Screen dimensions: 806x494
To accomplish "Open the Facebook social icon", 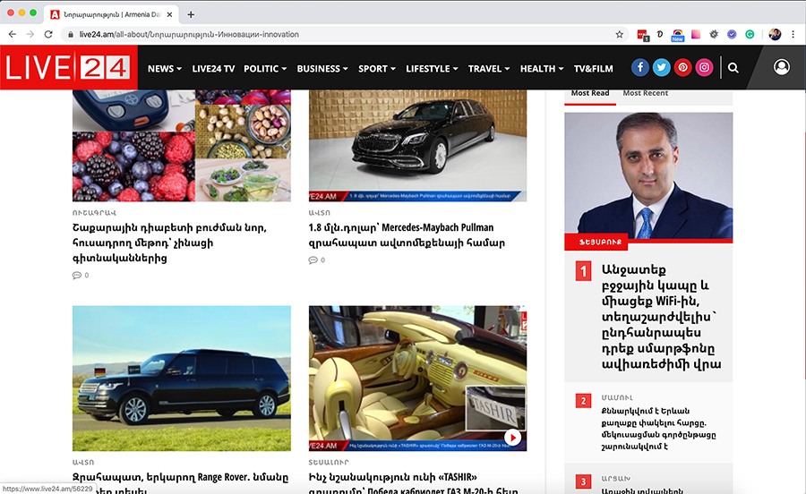I will [640, 67].
